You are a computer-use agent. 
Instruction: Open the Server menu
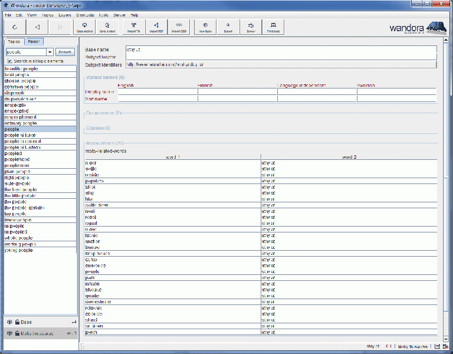click(x=119, y=15)
